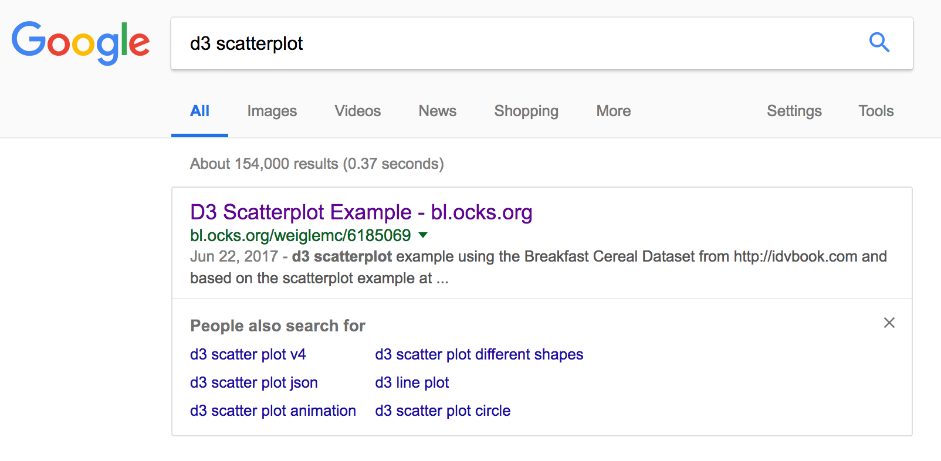
Task: Switch to the Videos tab
Action: pos(357,111)
